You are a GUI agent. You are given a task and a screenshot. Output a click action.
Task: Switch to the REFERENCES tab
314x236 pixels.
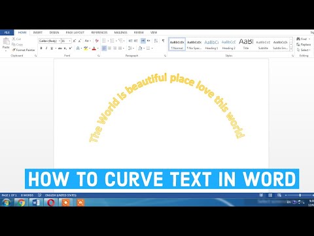click(99, 32)
